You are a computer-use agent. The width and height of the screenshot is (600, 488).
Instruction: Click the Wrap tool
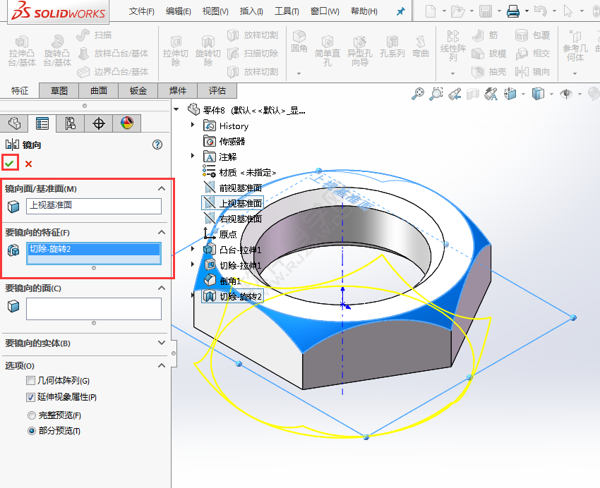click(532, 35)
